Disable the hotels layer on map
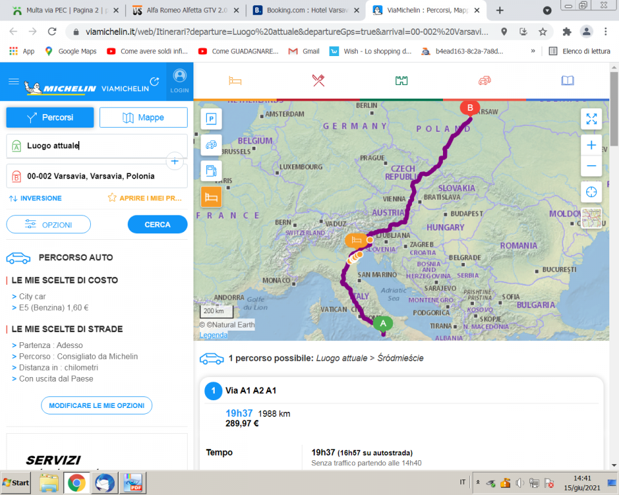This screenshot has height=495, width=619. [x=211, y=197]
